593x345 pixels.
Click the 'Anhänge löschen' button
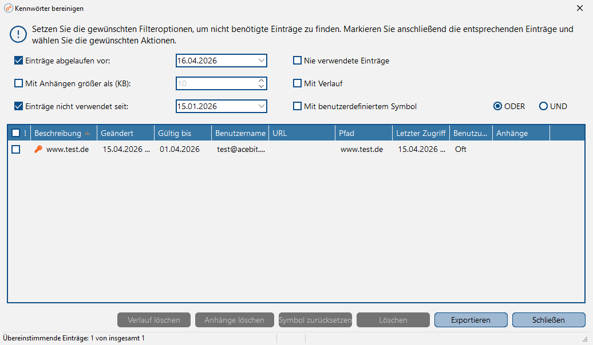point(235,320)
